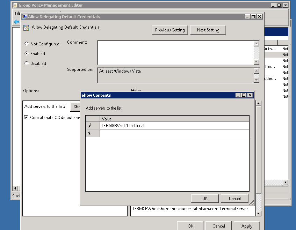This screenshot has height=230, width=296.
Task: Click the Supported on scroll up arrow
Action: coord(257,71)
